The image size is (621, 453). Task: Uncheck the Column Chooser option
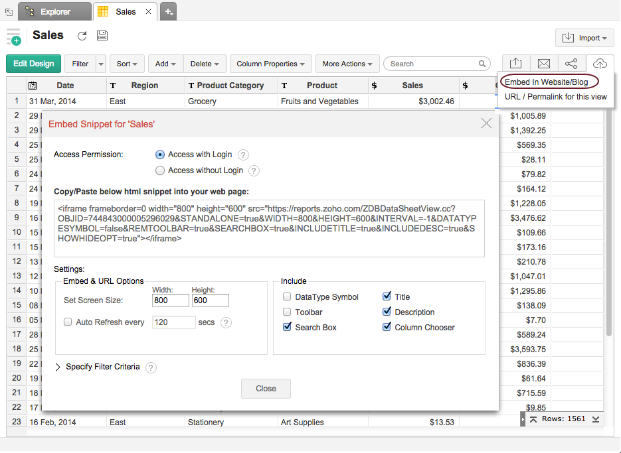(x=387, y=327)
